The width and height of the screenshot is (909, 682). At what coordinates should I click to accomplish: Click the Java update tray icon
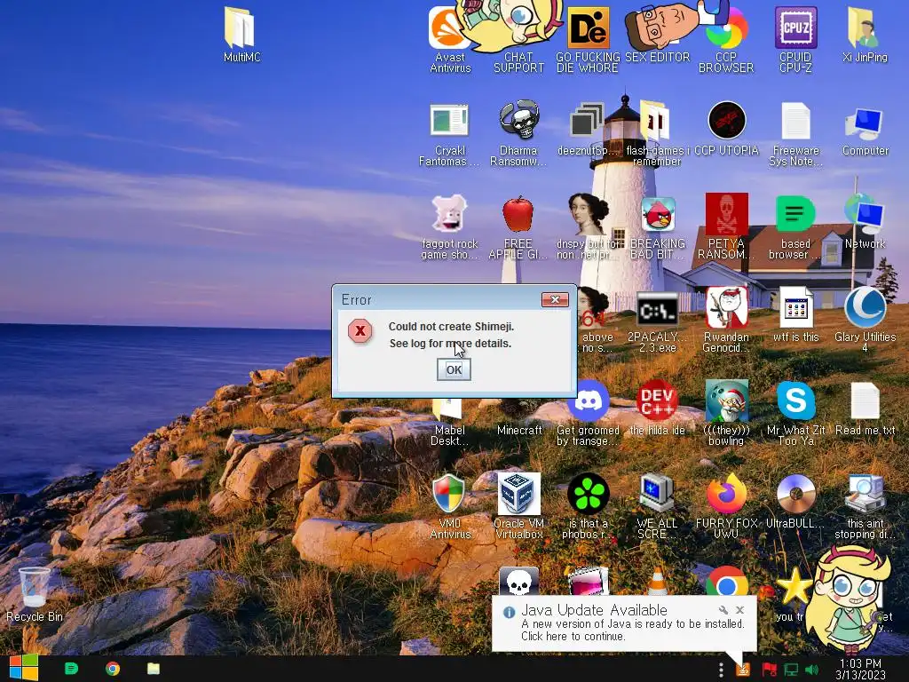click(x=742, y=670)
